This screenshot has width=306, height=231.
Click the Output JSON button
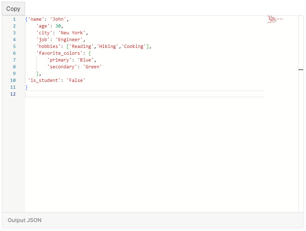coord(24,220)
